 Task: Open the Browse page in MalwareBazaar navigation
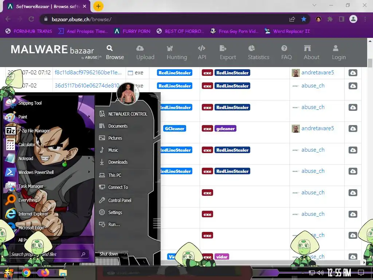click(x=115, y=52)
